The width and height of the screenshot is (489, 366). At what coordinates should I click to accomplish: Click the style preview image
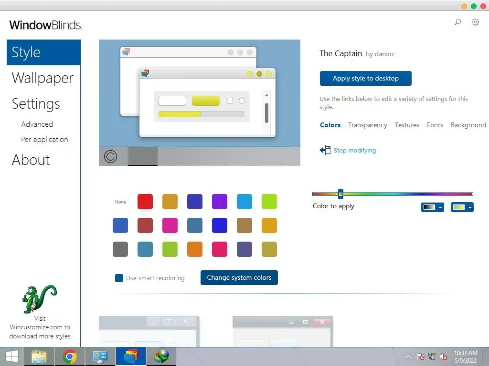[x=200, y=103]
